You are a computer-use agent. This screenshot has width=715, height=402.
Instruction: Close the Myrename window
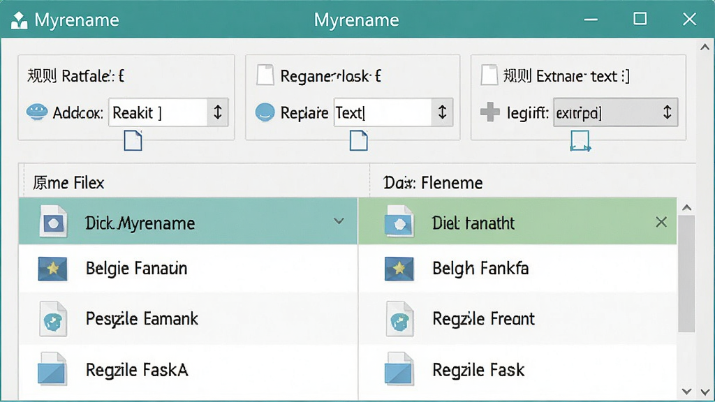click(689, 19)
